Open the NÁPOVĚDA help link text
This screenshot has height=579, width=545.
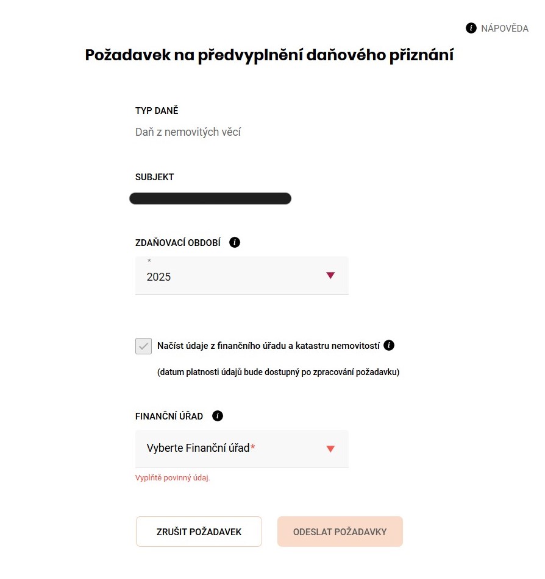click(x=505, y=29)
